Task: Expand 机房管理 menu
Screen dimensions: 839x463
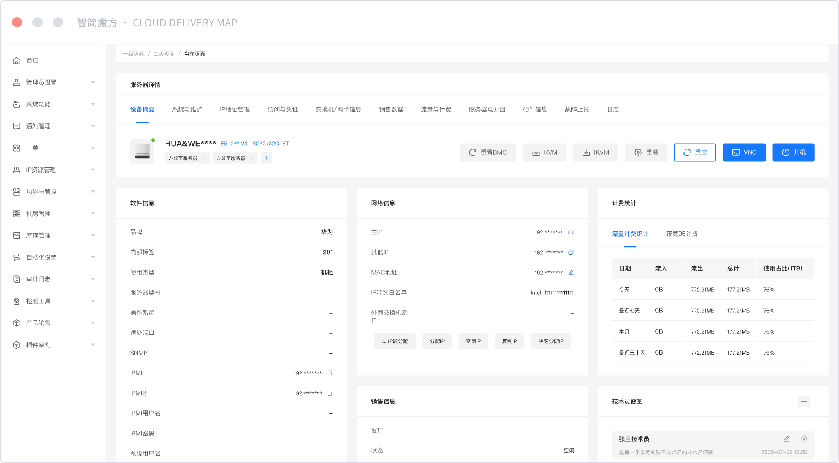Action: 53,214
